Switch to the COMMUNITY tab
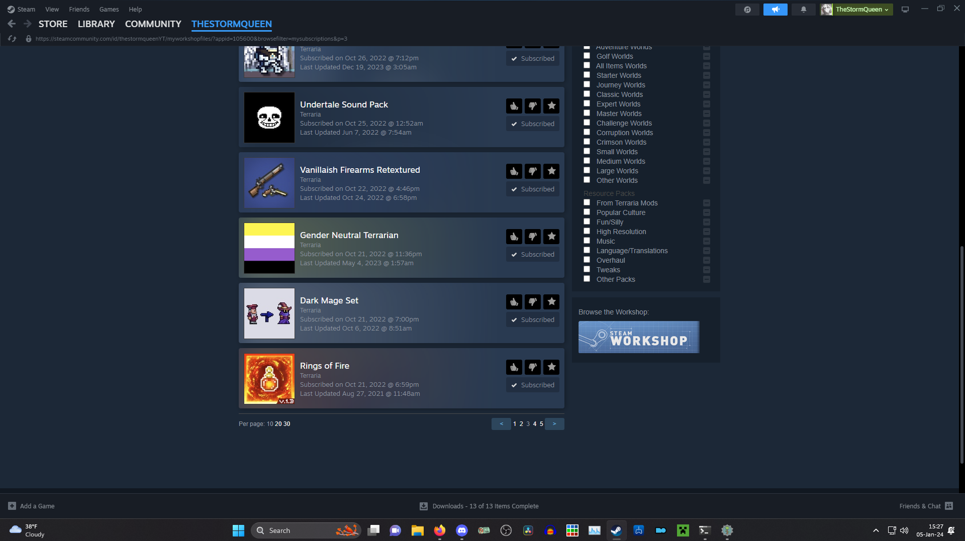 point(153,24)
